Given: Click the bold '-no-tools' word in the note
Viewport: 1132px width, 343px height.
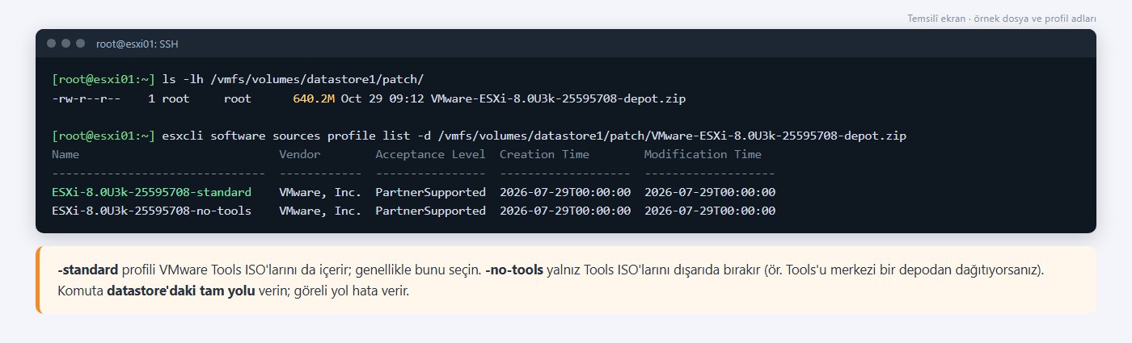Looking at the screenshot, I should (x=515, y=268).
